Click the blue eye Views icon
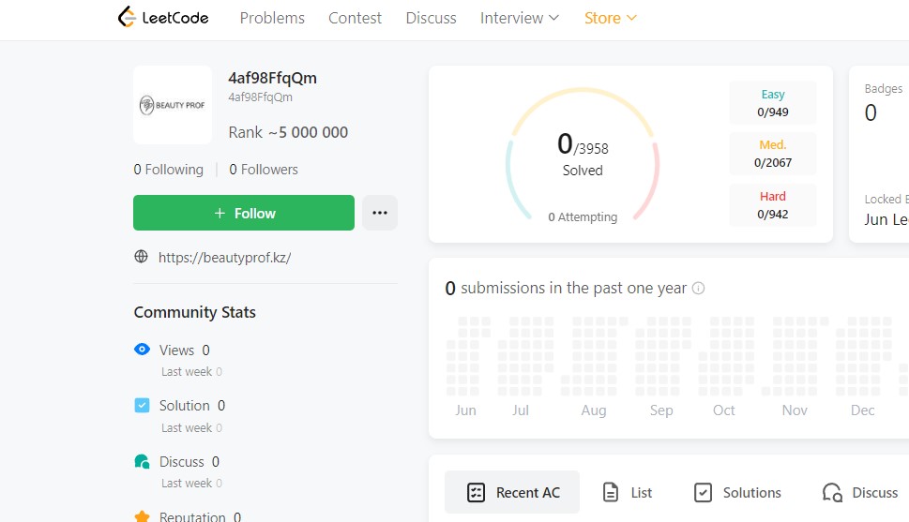The image size is (909, 522). tap(142, 350)
